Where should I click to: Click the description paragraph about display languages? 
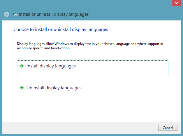coord(90,46)
